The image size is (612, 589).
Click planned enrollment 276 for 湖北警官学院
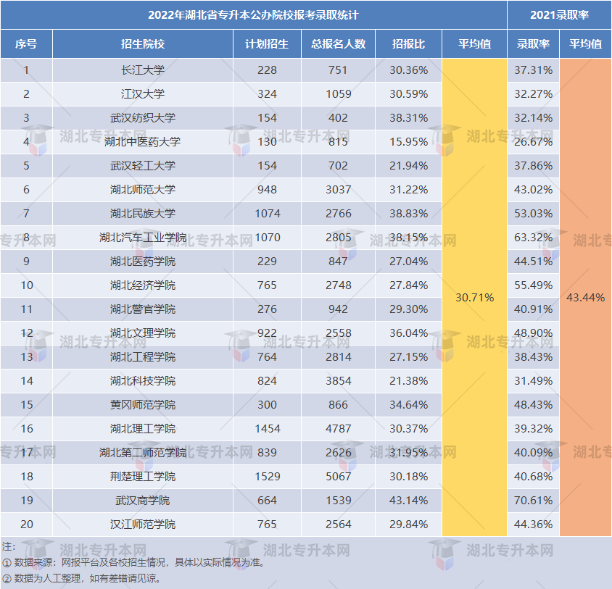pos(267,309)
